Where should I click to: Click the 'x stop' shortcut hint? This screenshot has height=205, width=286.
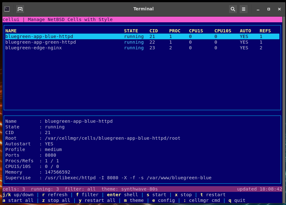pos(183,195)
